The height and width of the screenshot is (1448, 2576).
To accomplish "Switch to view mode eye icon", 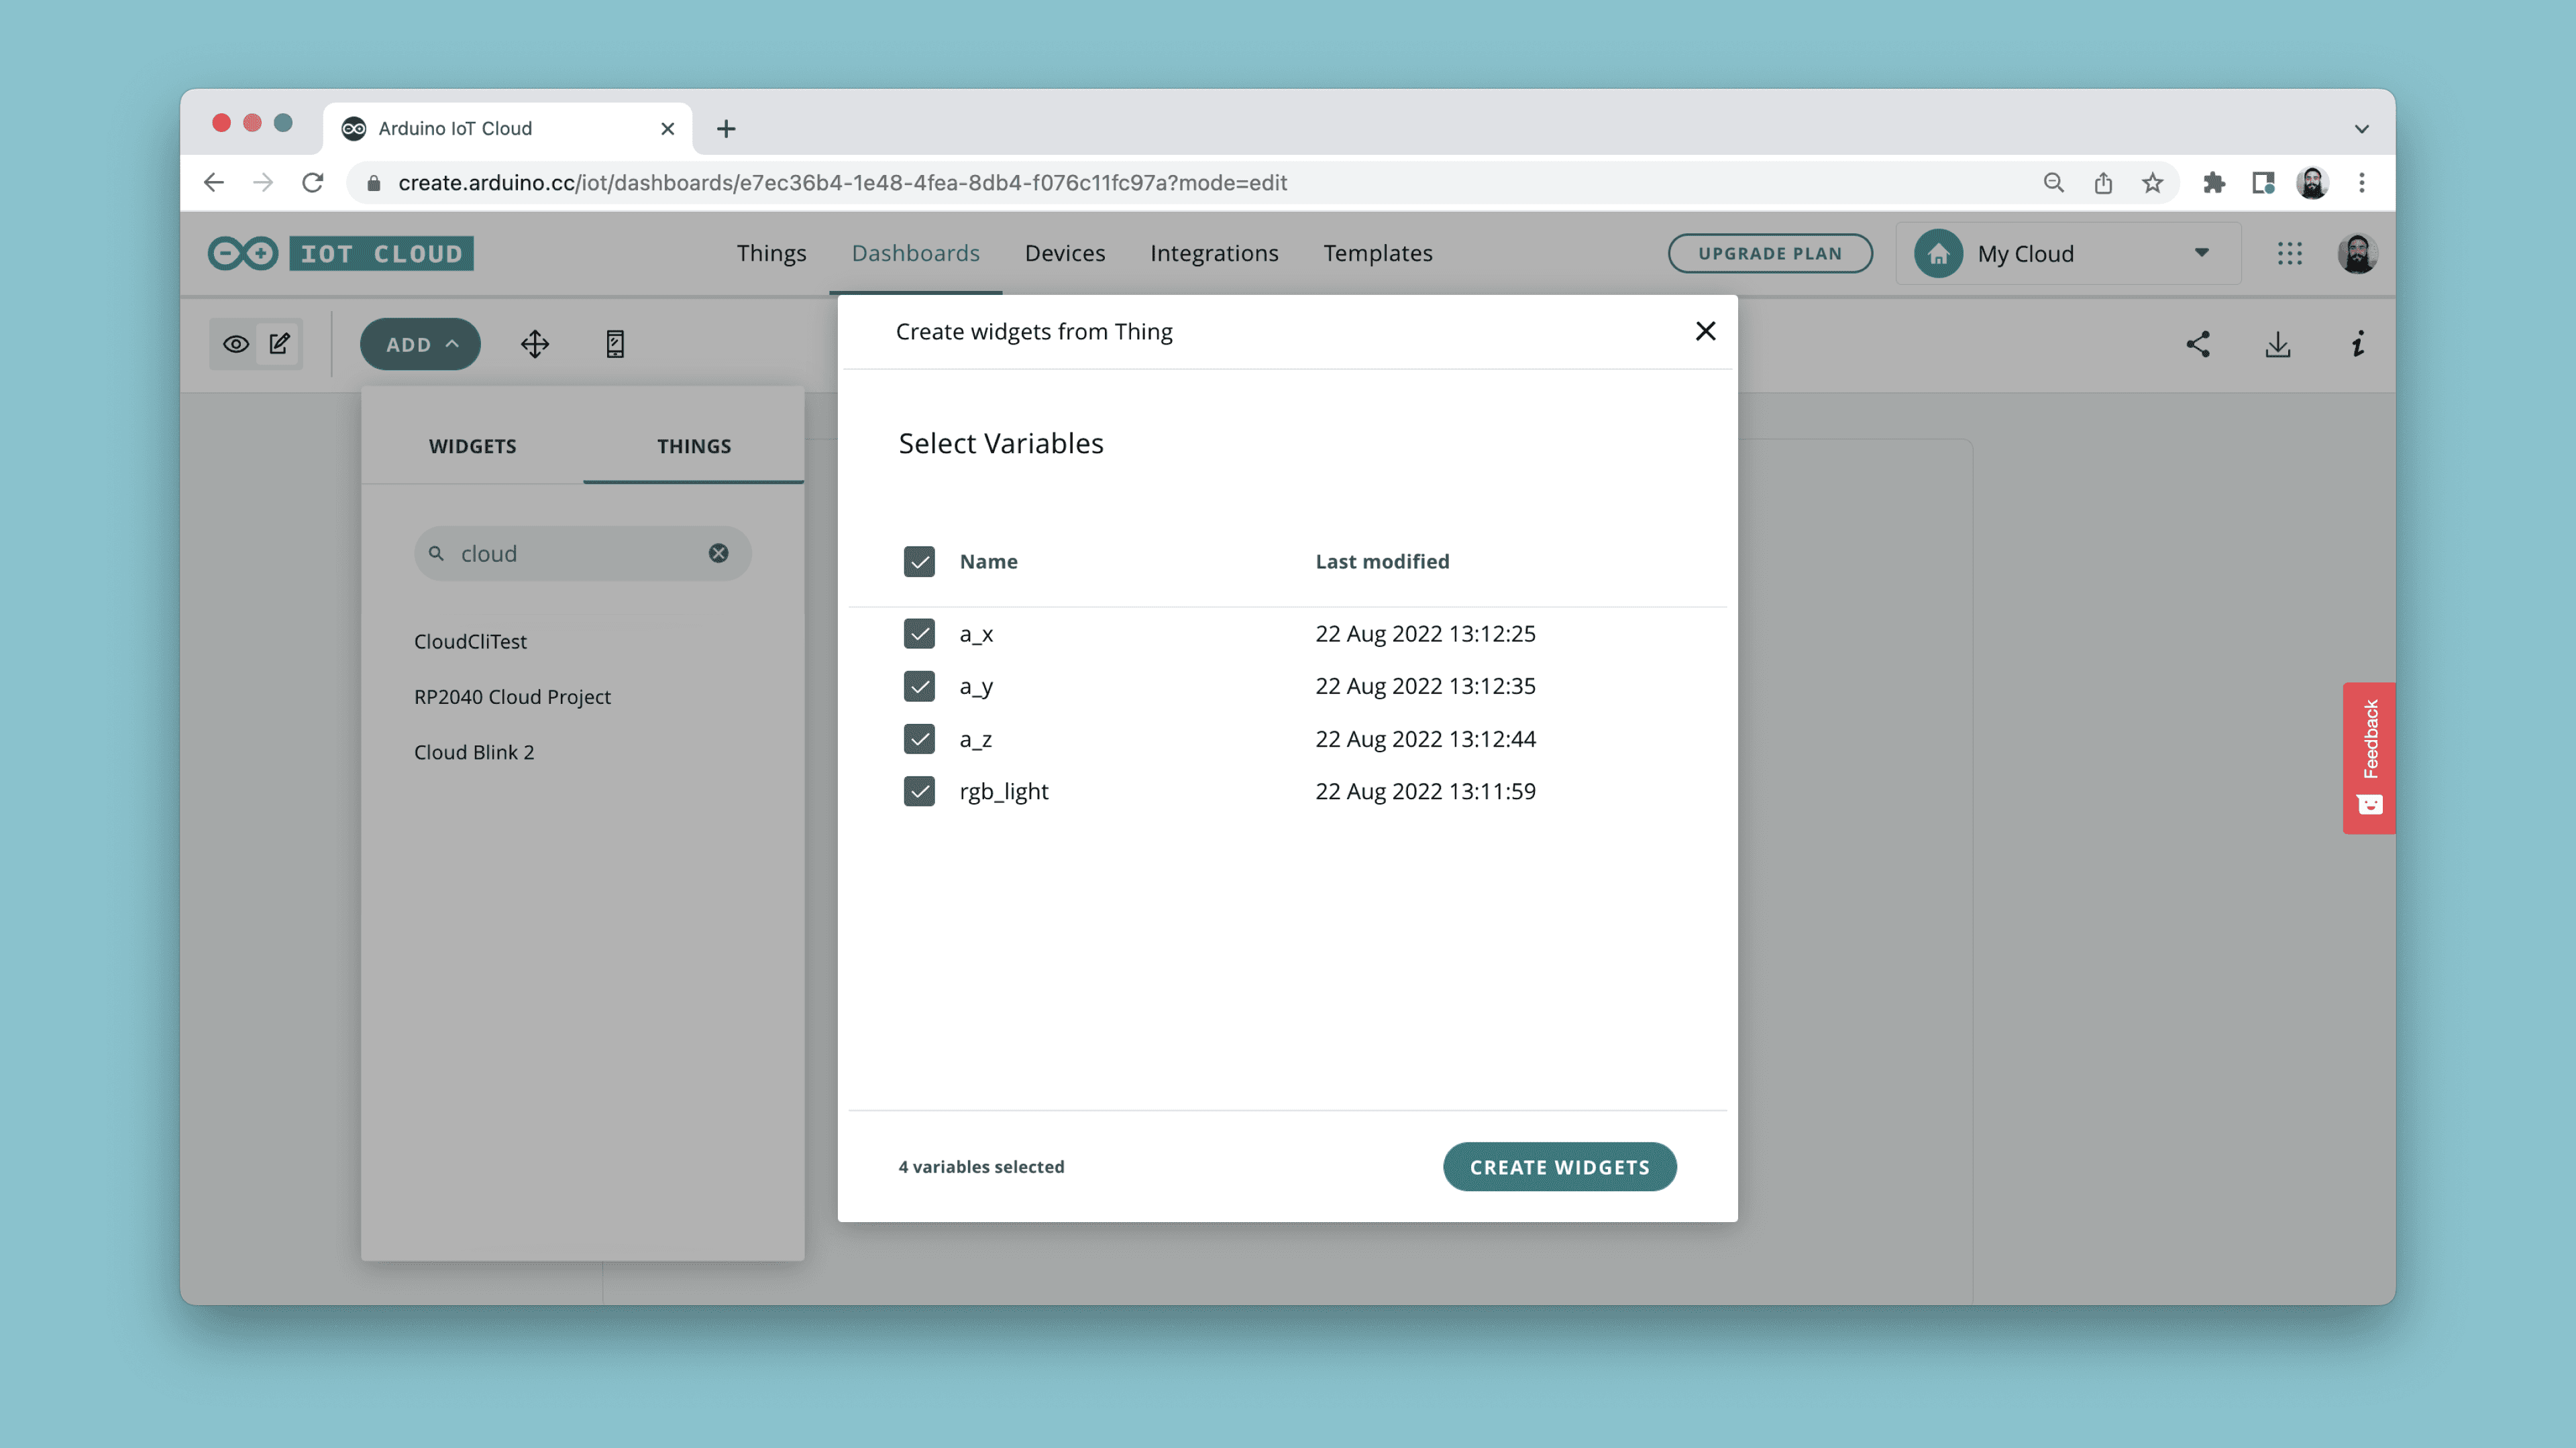I will pos(236,345).
